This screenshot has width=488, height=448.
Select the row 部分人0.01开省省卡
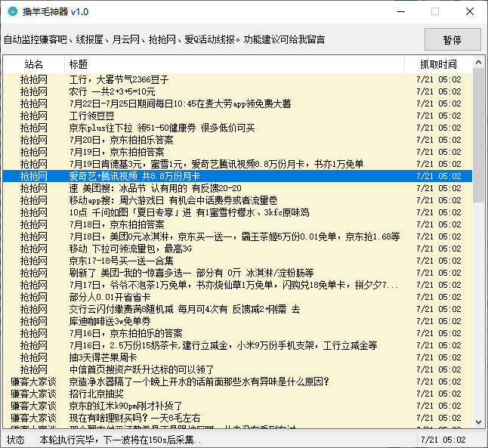(237, 297)
